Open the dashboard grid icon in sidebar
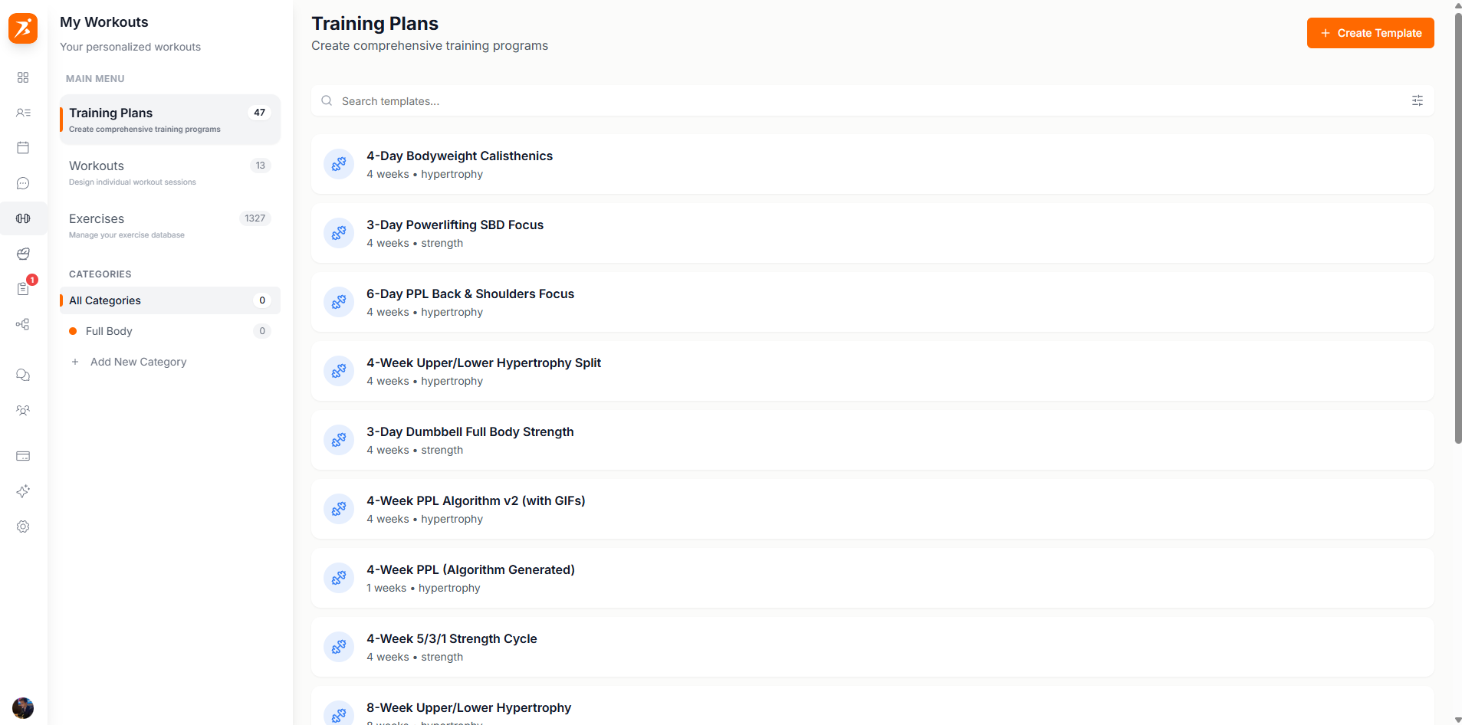The width and height of the screenshot is (1462, 725). pyautogui.click(x=23, y=77)
